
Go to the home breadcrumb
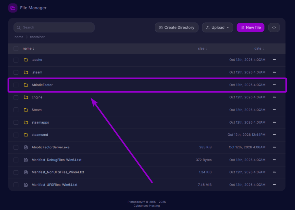coord(19,37)
